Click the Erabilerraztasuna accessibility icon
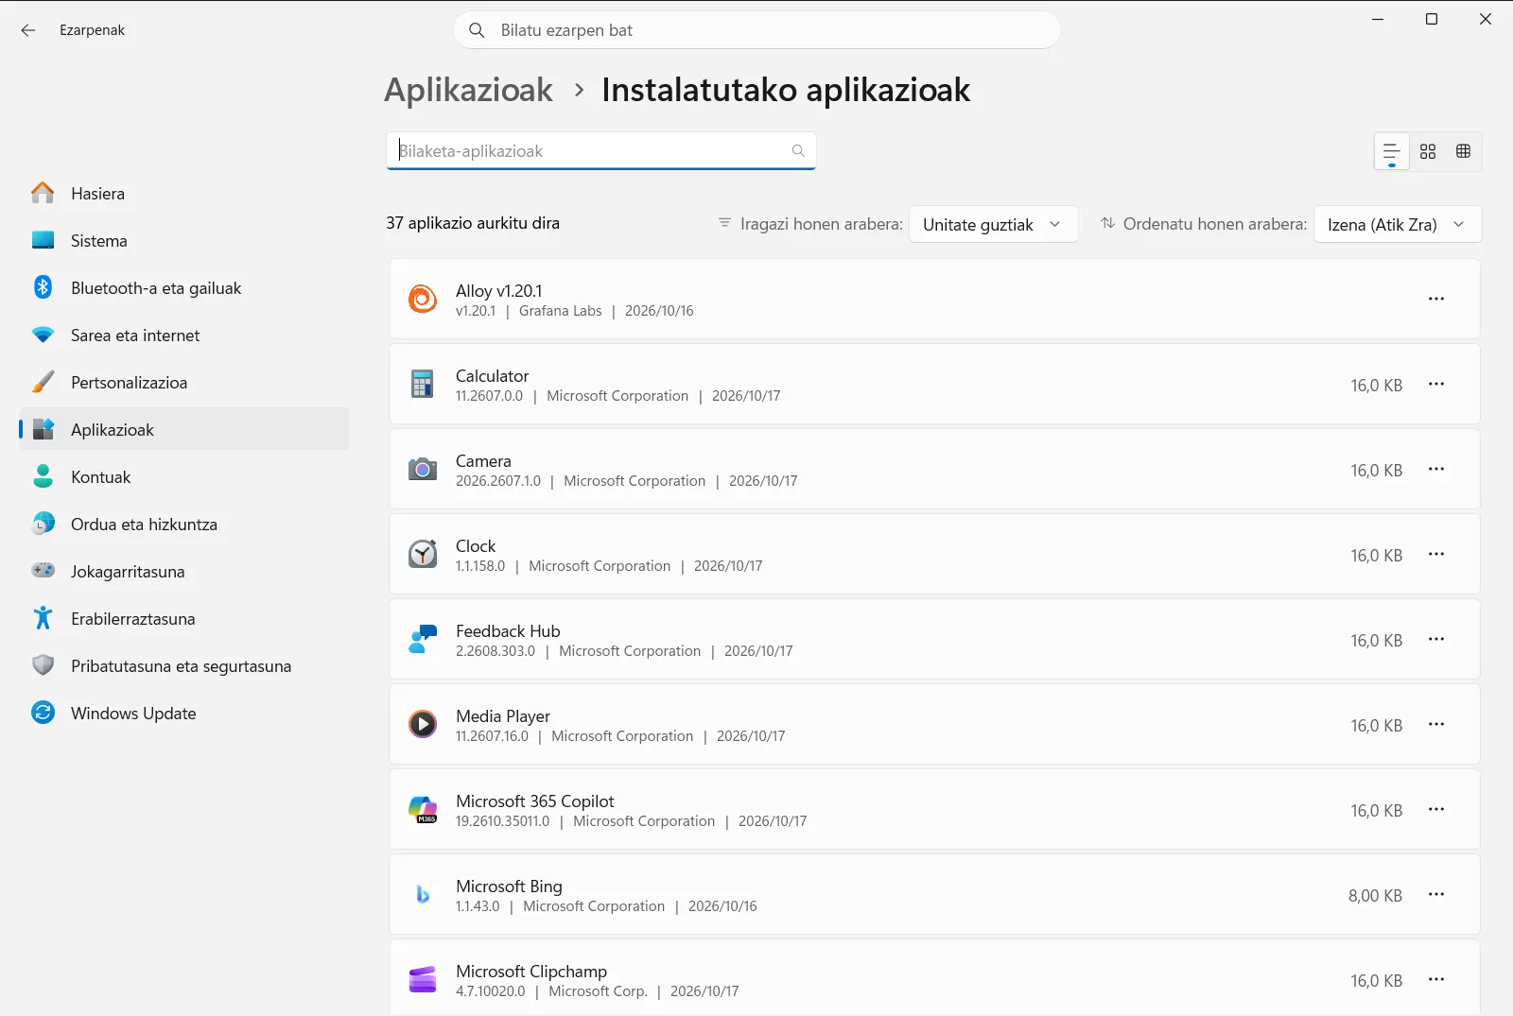Image resolution: width=1513 pixels, height=1016 pixels. [43, 618]
